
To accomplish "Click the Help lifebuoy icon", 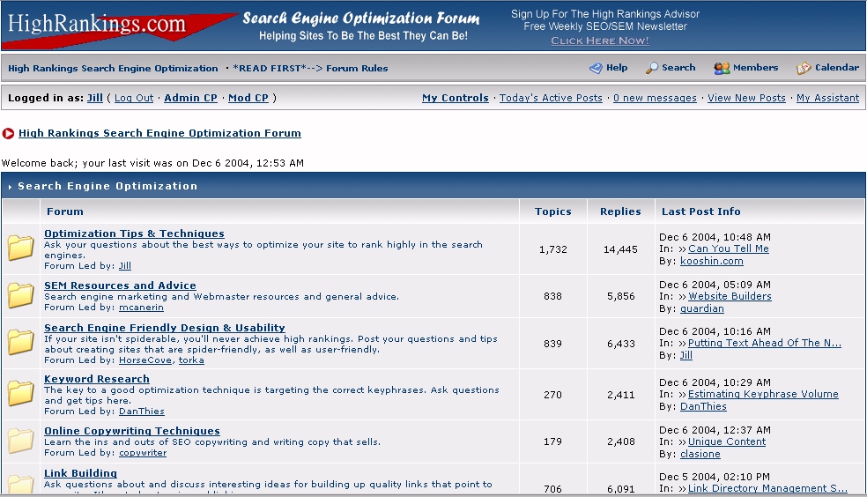I will pos(596,68).
